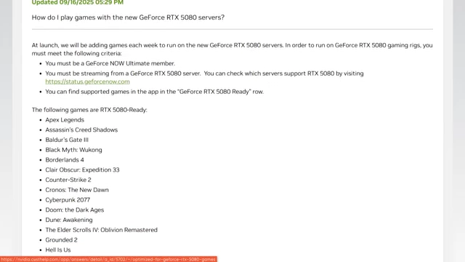Select 'Cyberpunk 2077' list entry

(68, 200)
